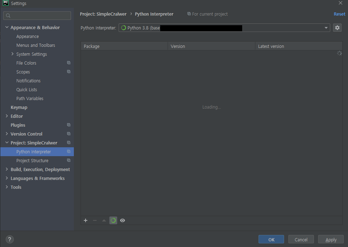The image size is (348, 247).
Task: Click the uninstall package minus icon
Action: [95, 220]
